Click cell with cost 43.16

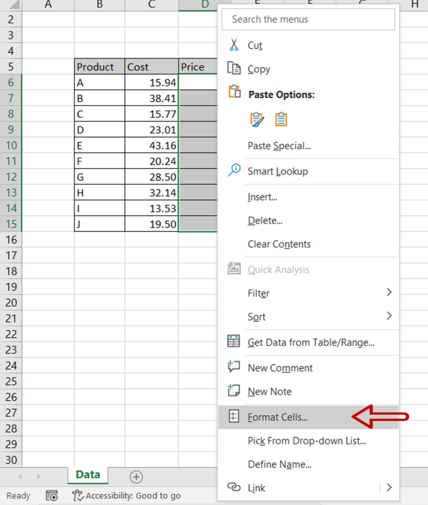(x=152, y=145)
